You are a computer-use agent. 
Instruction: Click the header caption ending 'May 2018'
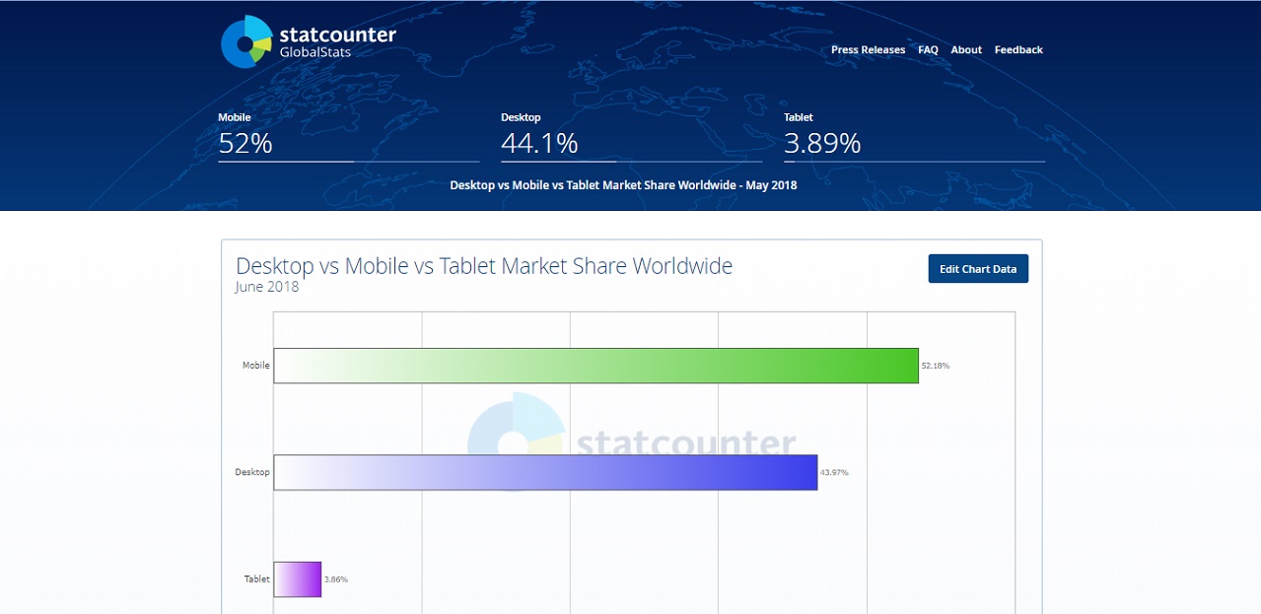coord(623,185)
